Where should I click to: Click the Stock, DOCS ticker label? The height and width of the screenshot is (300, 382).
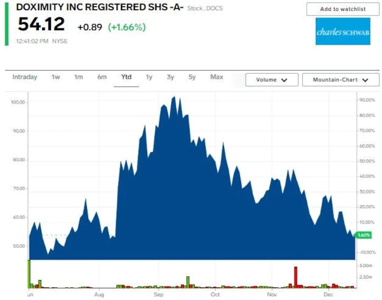point(205,9)
